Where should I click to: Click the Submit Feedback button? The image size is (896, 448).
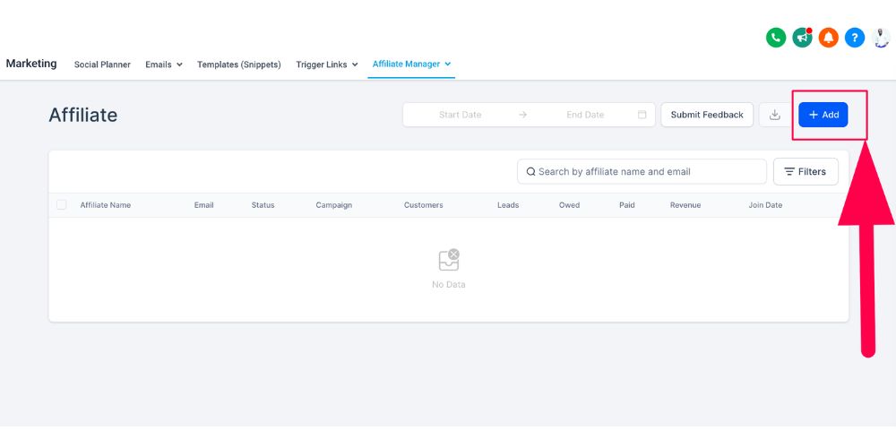(707, 115)
